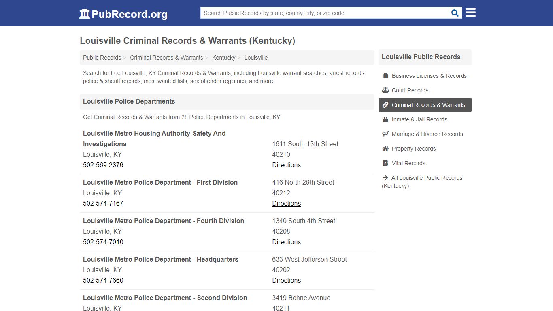553x311 pixels.
Task: Click the arrow icon beside All Louisville Public Records
Action: coord(385,178)
